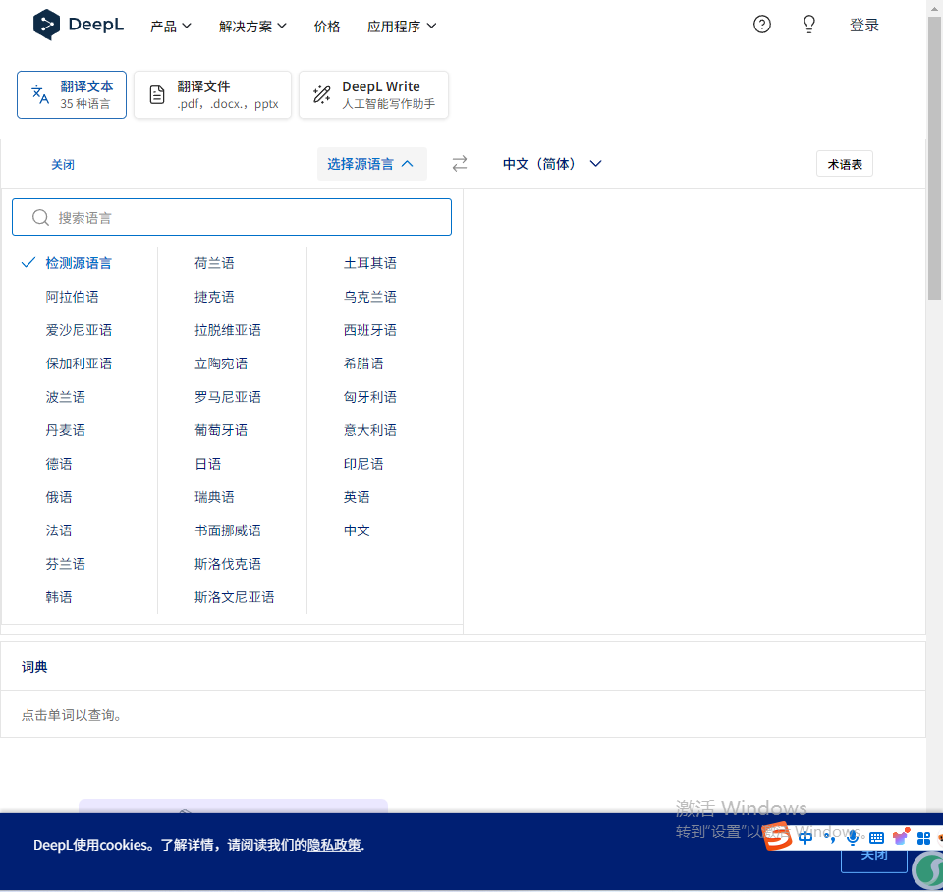
Task: Switch to the 翻译文本 tab
Action: [x=72, y=94]
